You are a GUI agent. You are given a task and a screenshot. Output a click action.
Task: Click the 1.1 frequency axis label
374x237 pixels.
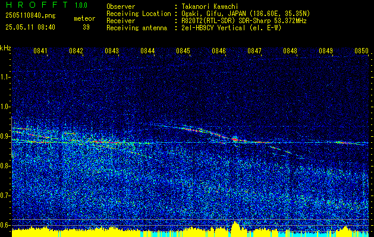5,77
